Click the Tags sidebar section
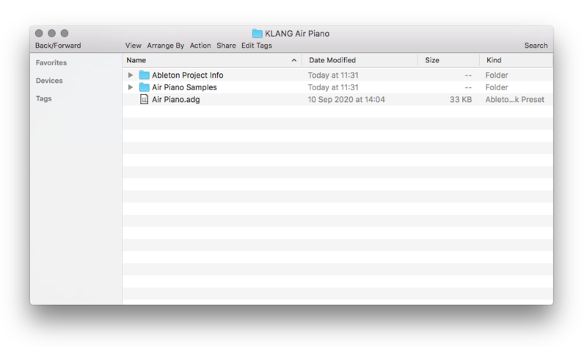Viewport: 587px width, 347px height. 43,98
